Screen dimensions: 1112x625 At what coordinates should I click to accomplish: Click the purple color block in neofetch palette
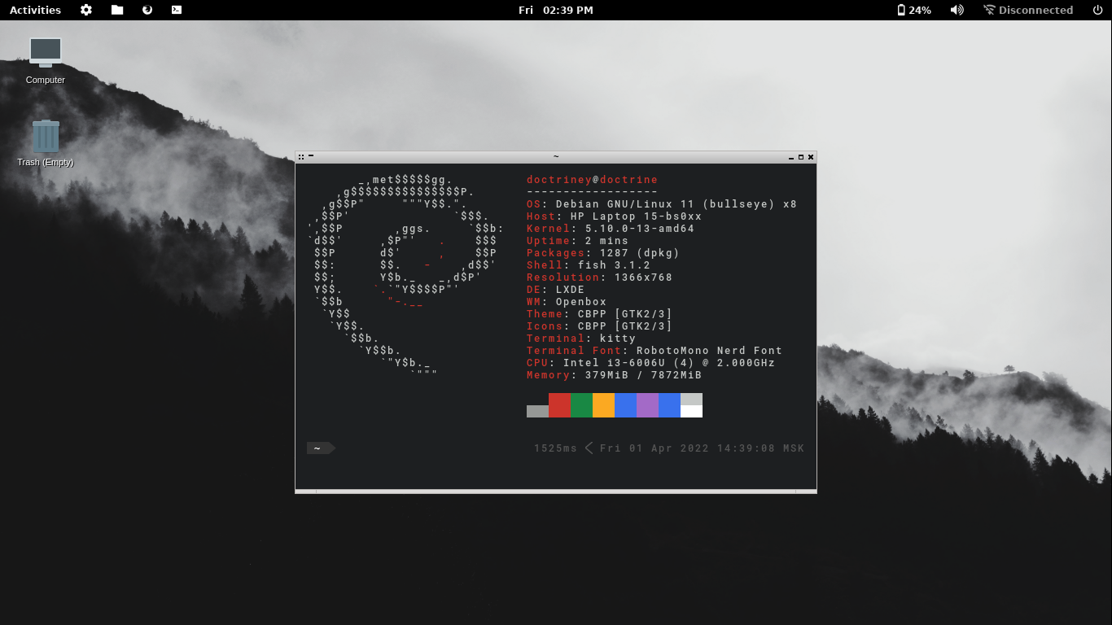coord(647,405)
